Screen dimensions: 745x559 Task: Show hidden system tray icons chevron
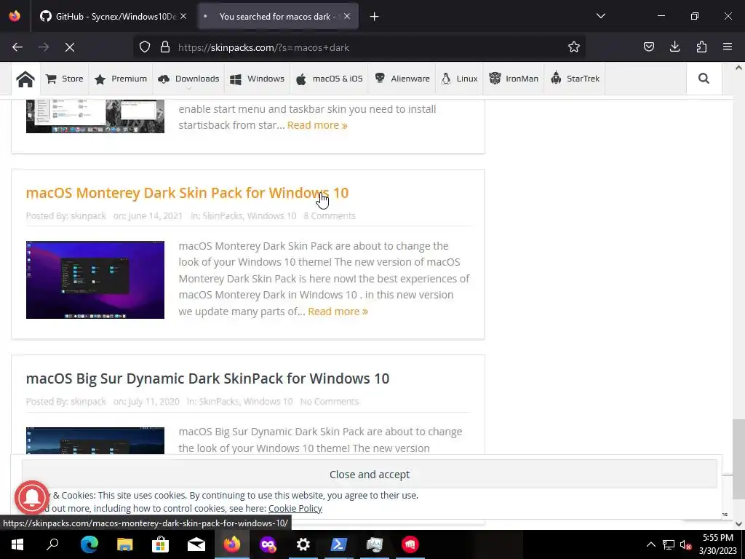651,544
